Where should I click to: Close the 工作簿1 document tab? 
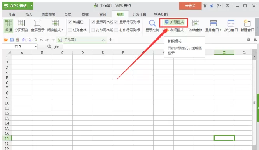tap(103, 40)
